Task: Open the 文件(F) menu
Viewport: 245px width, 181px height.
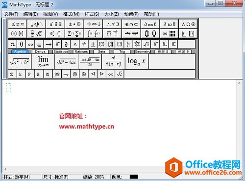Action: [x=11, y=14]
